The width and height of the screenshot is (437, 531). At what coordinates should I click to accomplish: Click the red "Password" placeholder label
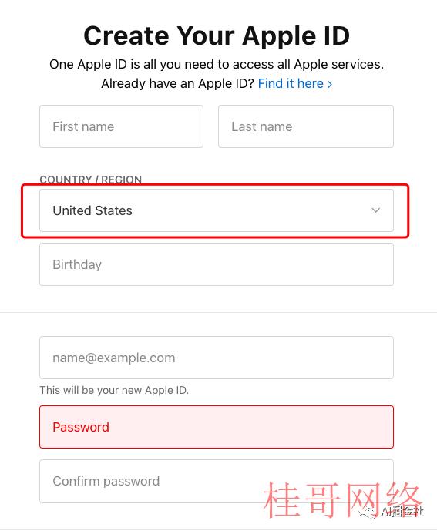(81, 427)
